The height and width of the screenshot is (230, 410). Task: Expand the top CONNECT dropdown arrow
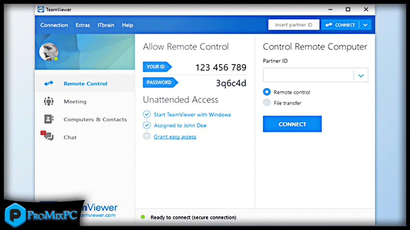click(x=365, y=25)
